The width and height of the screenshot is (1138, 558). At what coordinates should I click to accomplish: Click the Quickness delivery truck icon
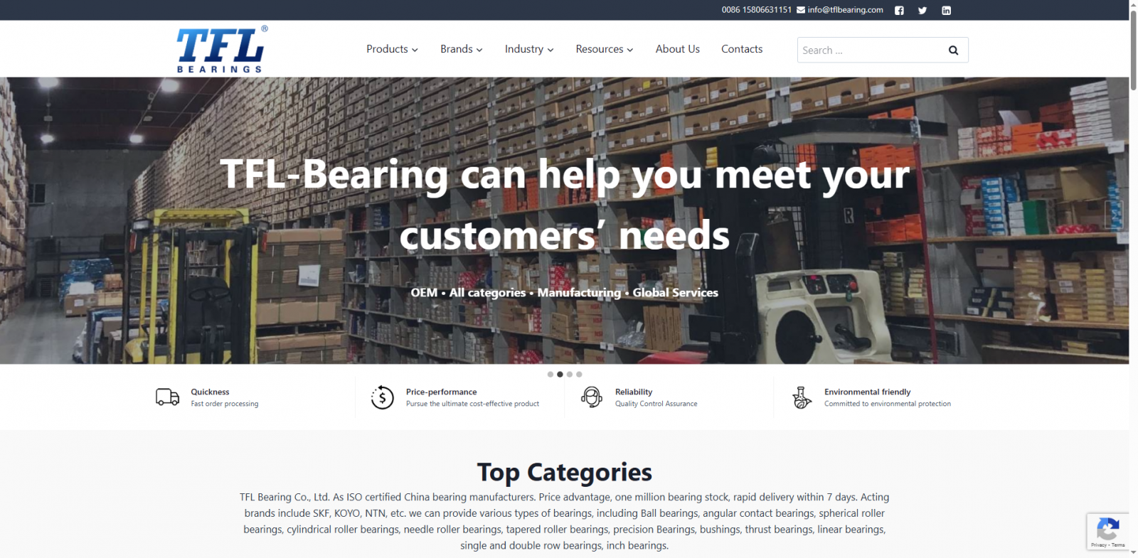(168, 397)
